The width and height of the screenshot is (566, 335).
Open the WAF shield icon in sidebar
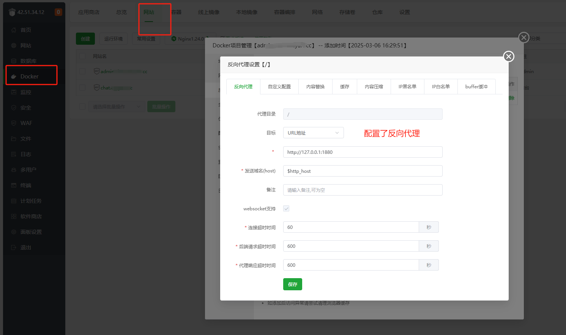(14, 123)
